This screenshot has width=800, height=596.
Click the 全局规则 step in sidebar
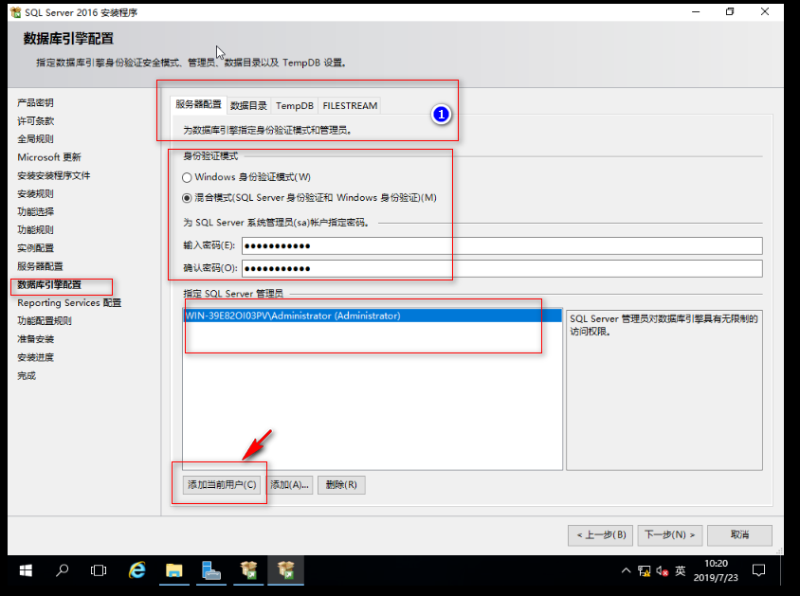[x=35, y=138]
